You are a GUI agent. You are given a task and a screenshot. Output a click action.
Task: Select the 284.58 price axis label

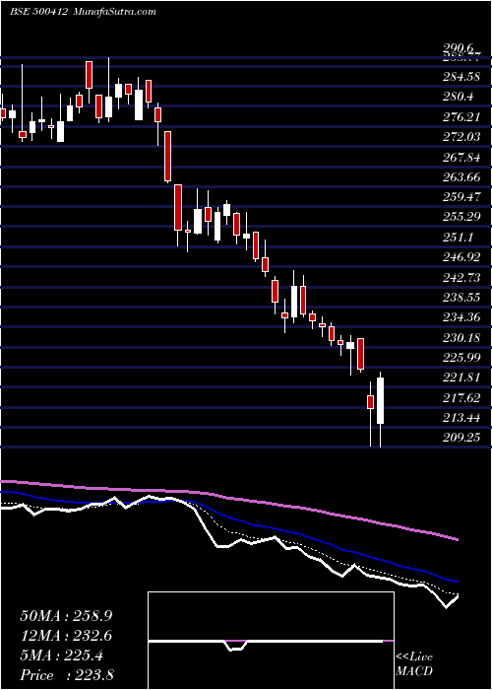(461, 78)
